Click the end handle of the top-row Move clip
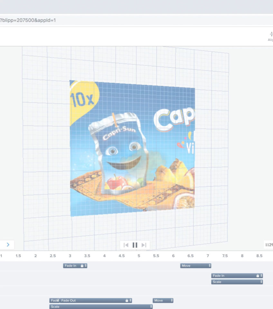This screenshot has height=309, width=273. [210, 266]
